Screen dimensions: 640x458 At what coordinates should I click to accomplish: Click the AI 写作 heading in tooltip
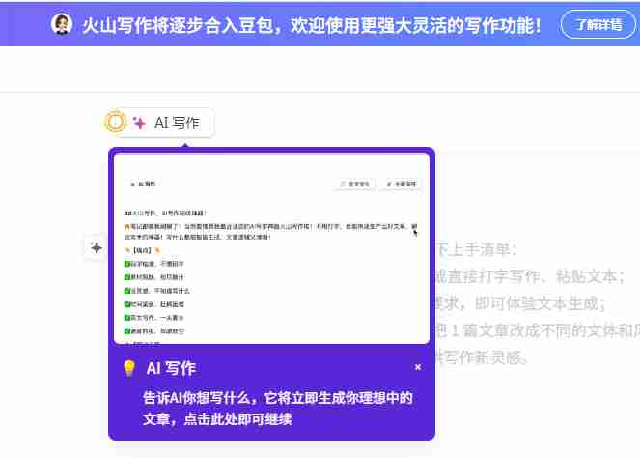tap(171, 368)
